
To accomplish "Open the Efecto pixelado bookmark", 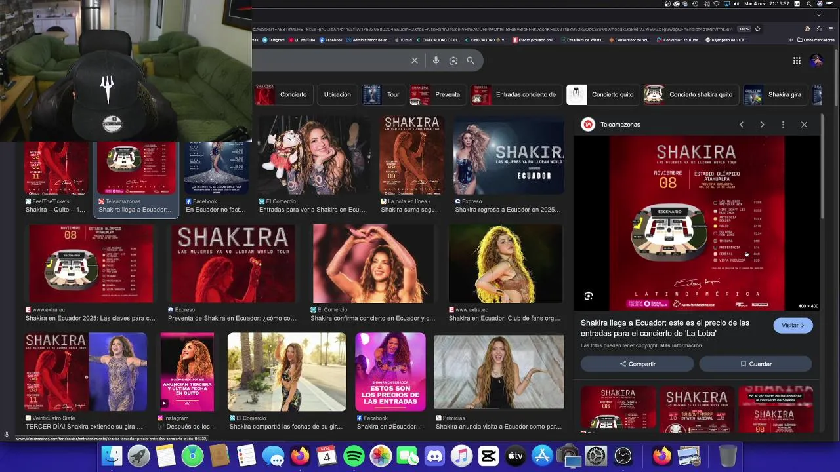I will coord(534,40).
